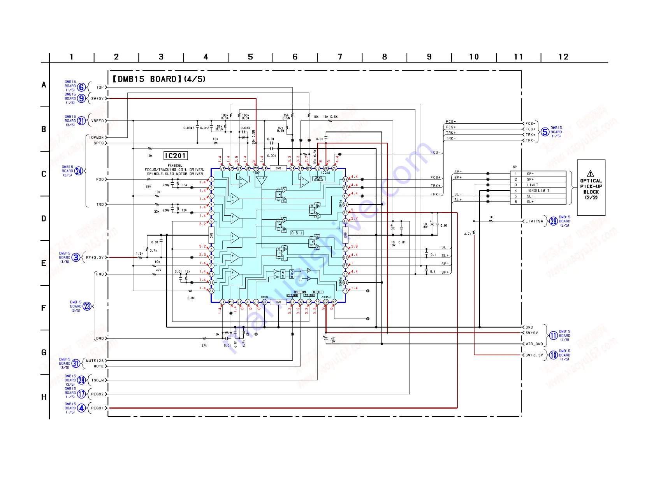Click the IC201 reference designator box

(x=176, y=156)
